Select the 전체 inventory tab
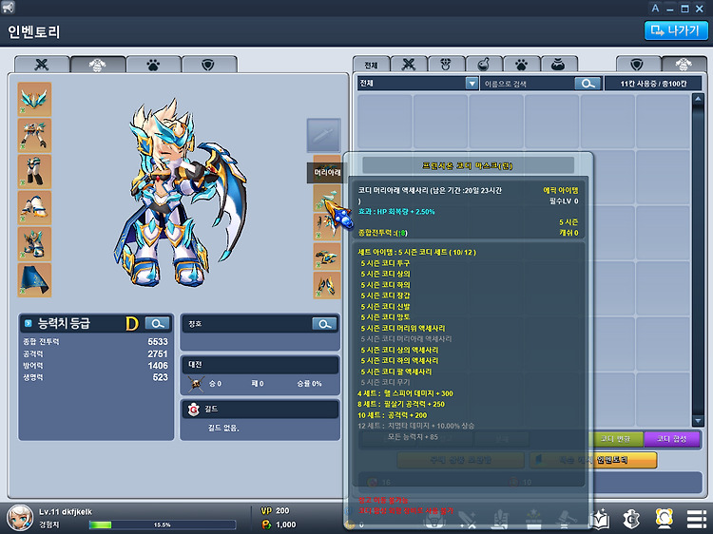The width and height of the screenshot is (713, 534). point(371,65)
